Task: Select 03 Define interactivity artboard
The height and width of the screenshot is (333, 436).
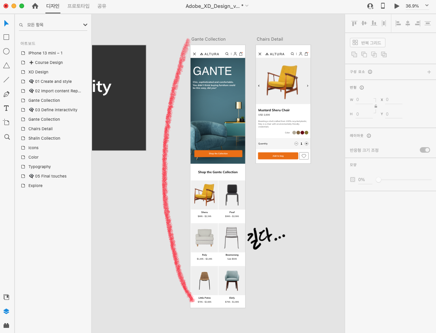Action: (53, 110)
